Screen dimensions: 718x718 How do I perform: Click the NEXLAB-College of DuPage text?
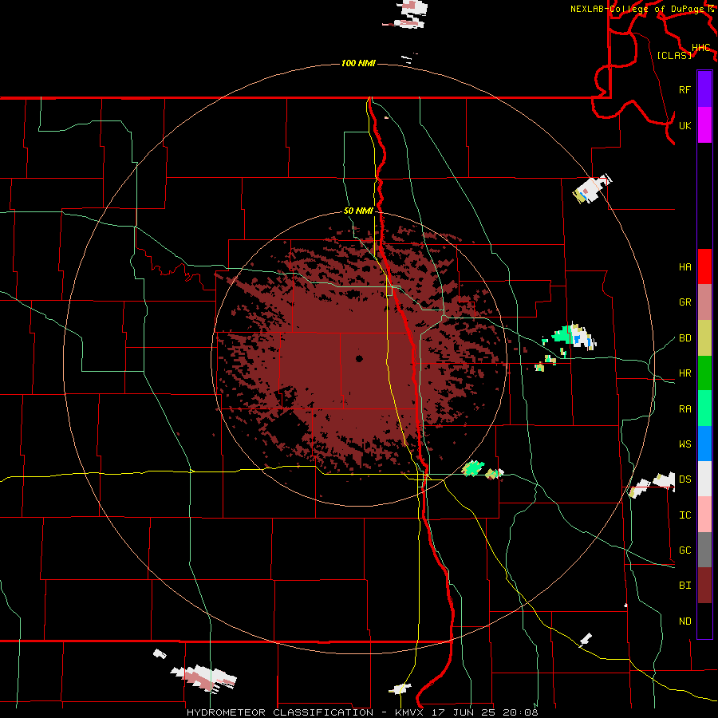coord(638,9)
